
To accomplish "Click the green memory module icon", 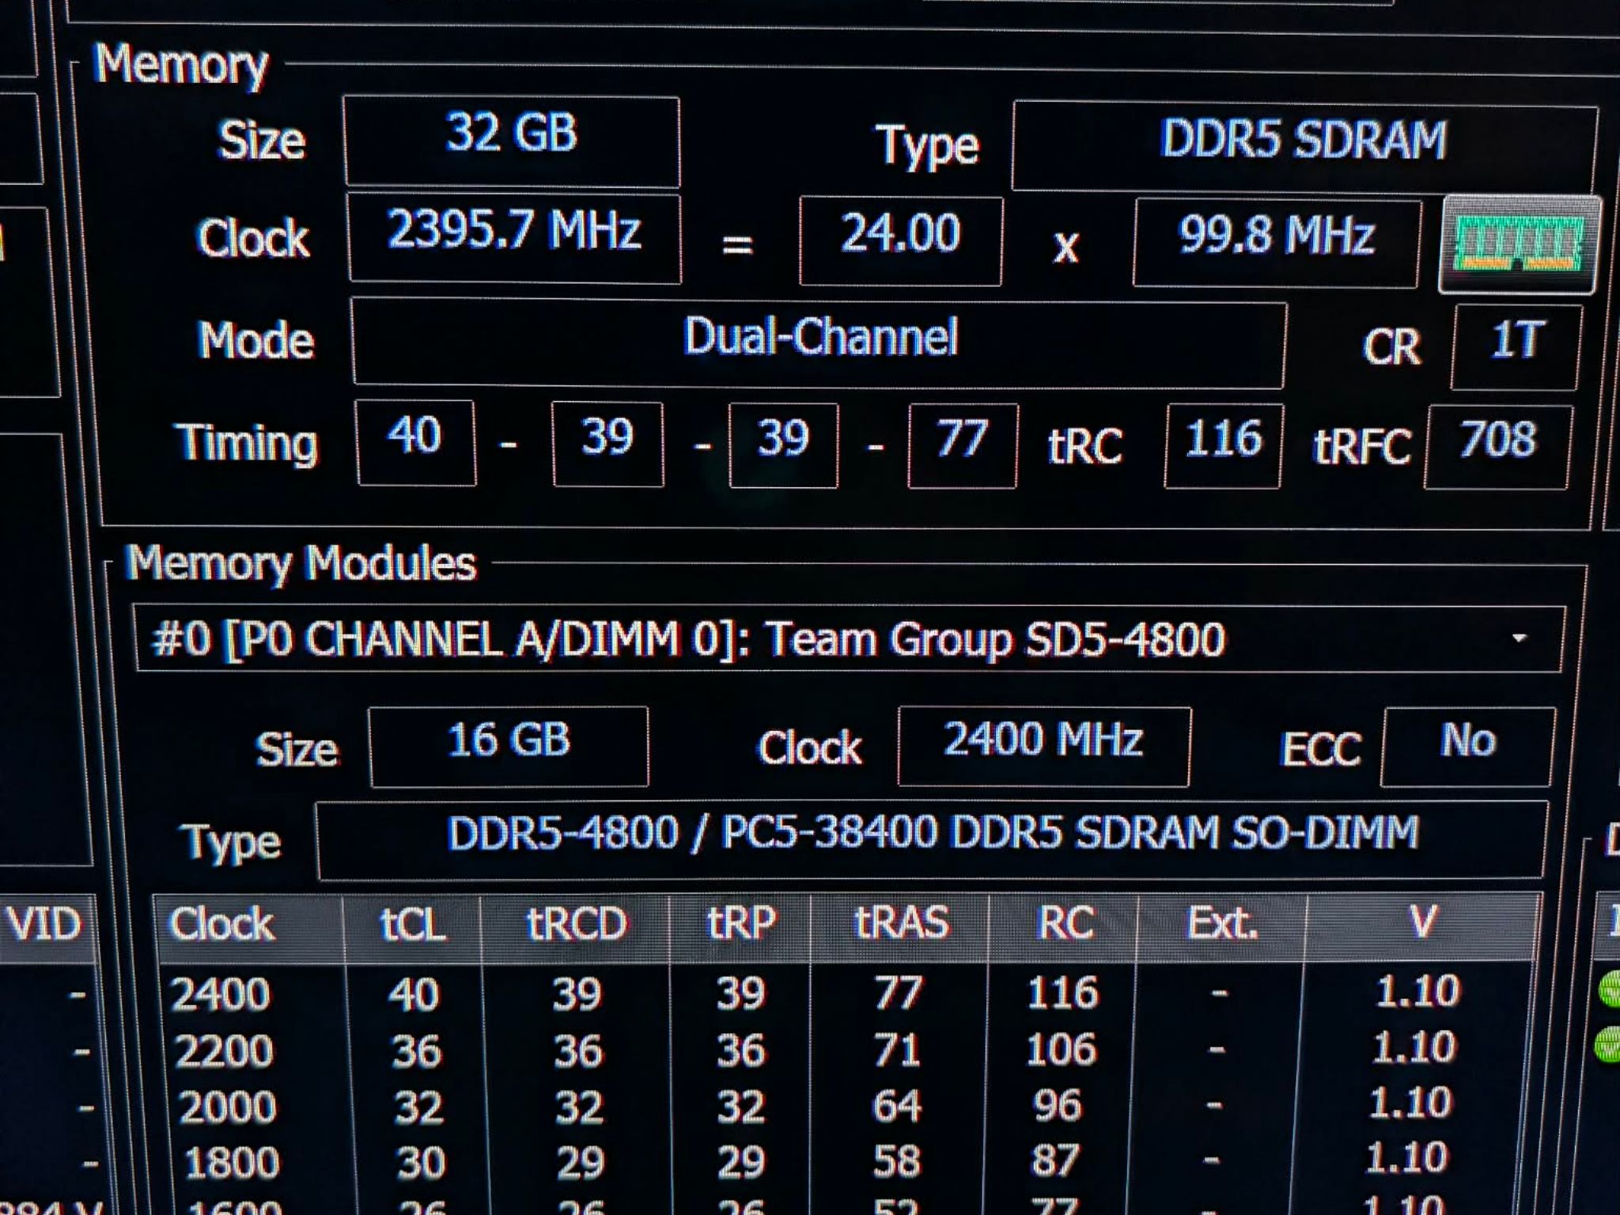I will click(1520, 244).
